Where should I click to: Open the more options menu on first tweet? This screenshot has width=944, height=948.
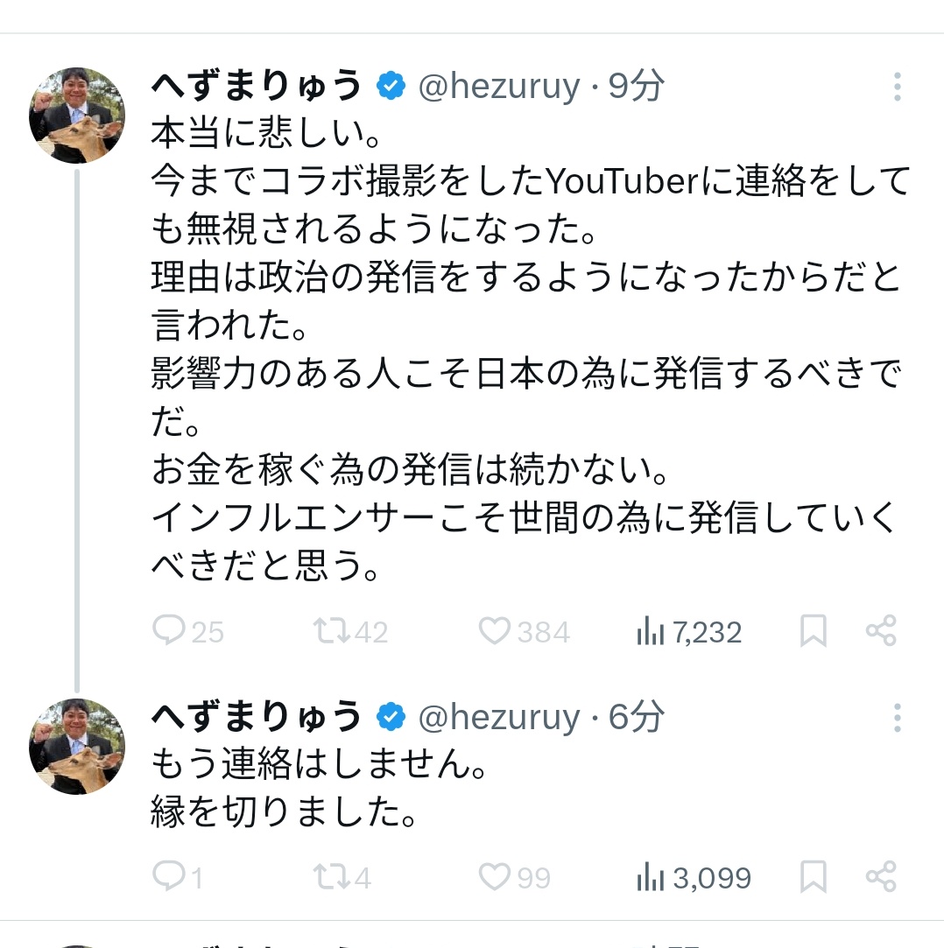coord(897,87)
